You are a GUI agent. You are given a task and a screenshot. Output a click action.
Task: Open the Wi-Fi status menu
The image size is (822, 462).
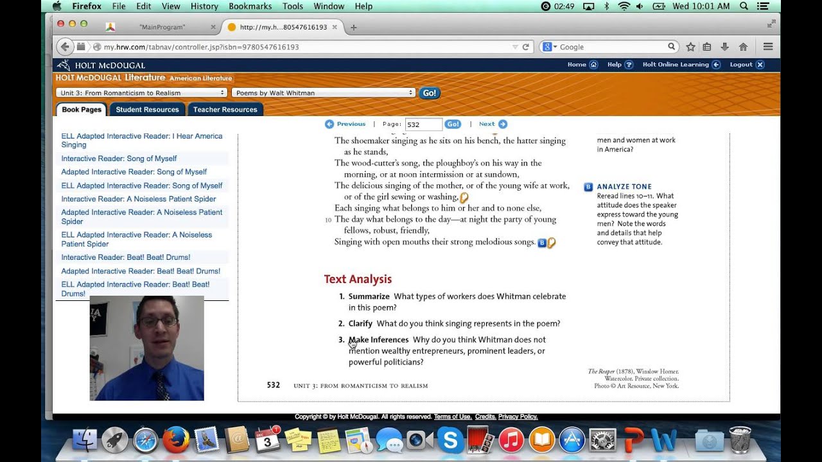tap(624, 6)
